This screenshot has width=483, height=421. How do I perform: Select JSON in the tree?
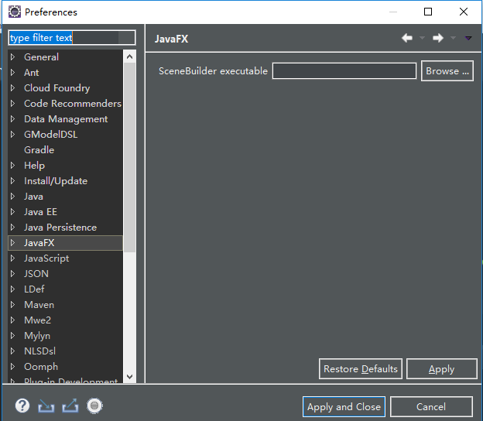pos(36,274)
